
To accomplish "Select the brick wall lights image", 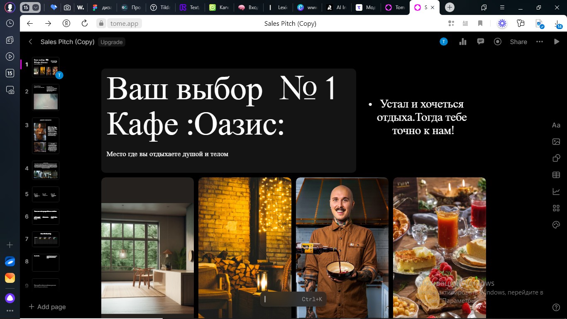I will (x=245, y=248).
